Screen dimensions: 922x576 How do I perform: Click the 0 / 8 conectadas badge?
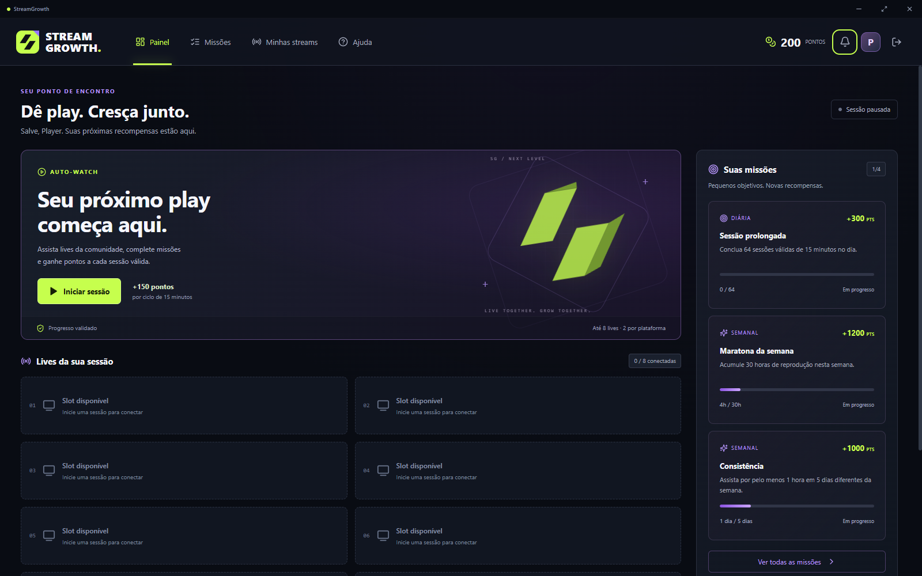(655, 361)
